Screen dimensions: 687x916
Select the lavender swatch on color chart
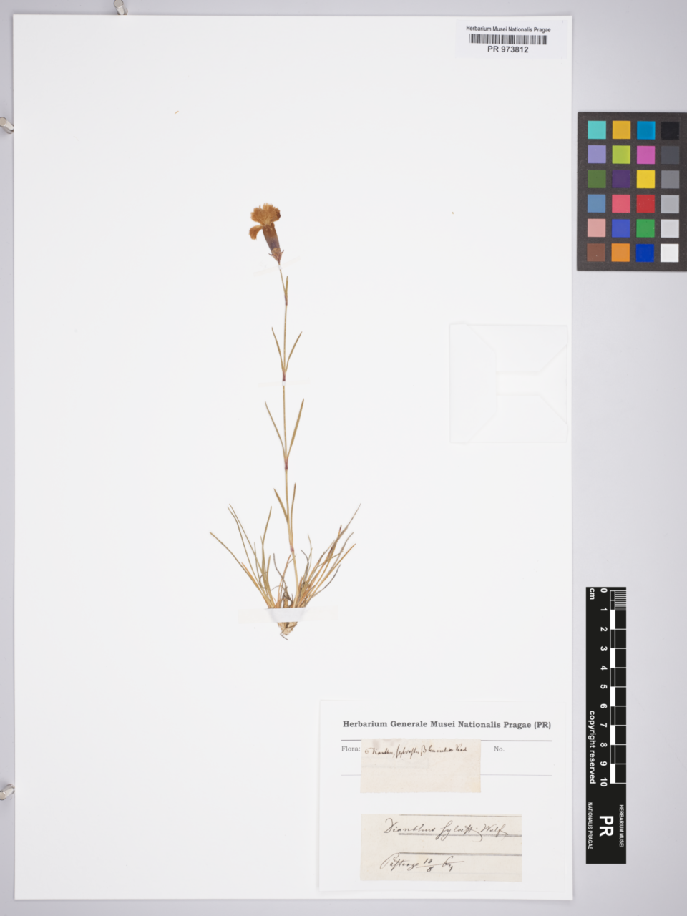click(x=596, y=155)
